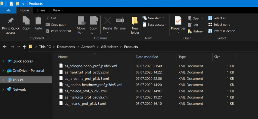
Task: Click ASUpdater in address breadcrumb
Action: point(109,47)
